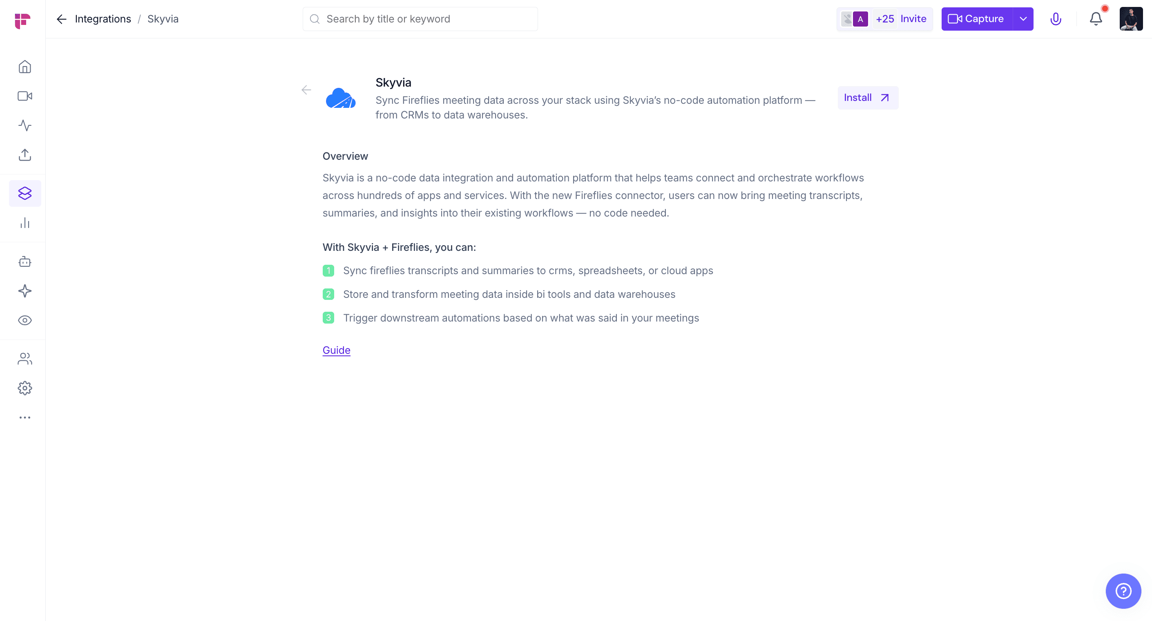Viewport: 1152px width, 621px height.
Task: Open the Analytics bar chart icon
Action: coord(25,223)
